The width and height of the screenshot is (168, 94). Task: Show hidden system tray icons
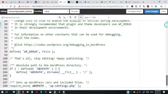pyautogui.click(x=131, y=92)
